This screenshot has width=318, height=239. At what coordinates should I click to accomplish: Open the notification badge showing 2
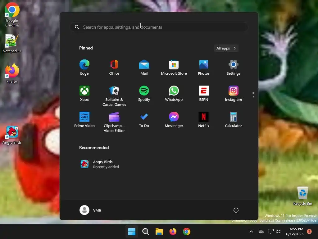(x=309, y=232)
